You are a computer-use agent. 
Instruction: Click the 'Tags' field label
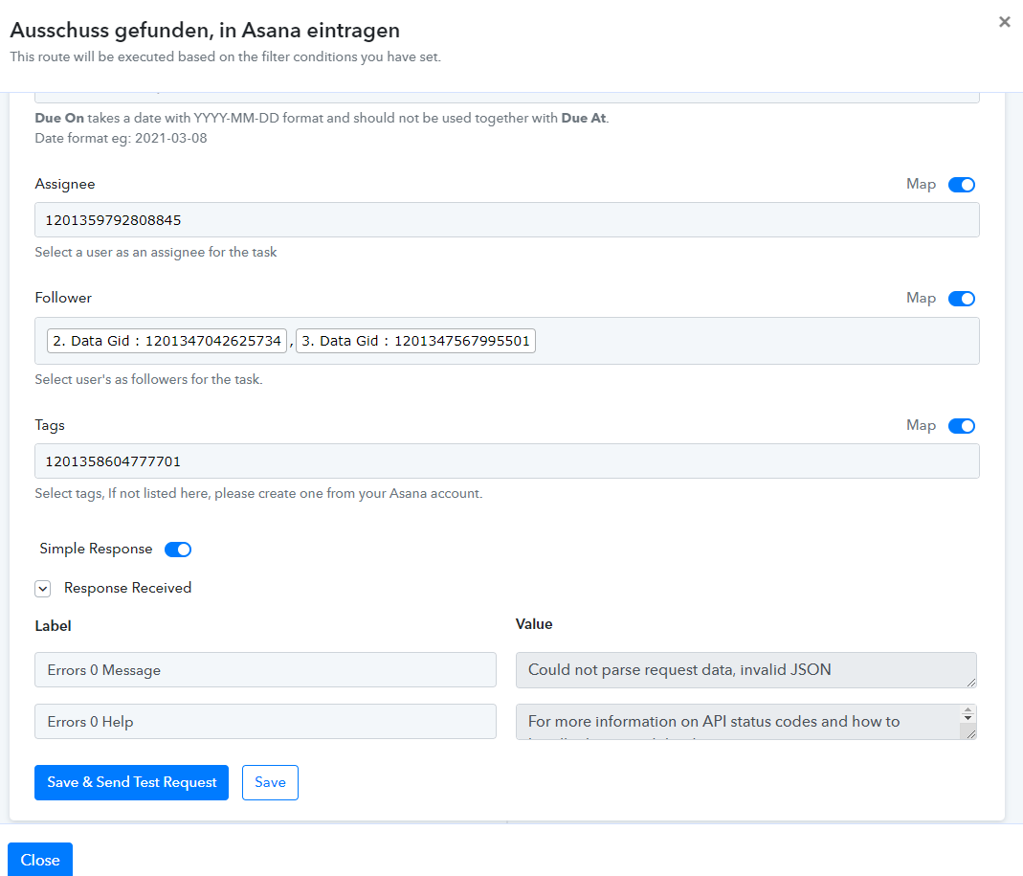50,425
